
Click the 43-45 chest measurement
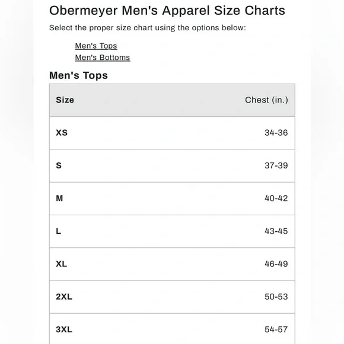pyautogui.click(x=276, y=231)
